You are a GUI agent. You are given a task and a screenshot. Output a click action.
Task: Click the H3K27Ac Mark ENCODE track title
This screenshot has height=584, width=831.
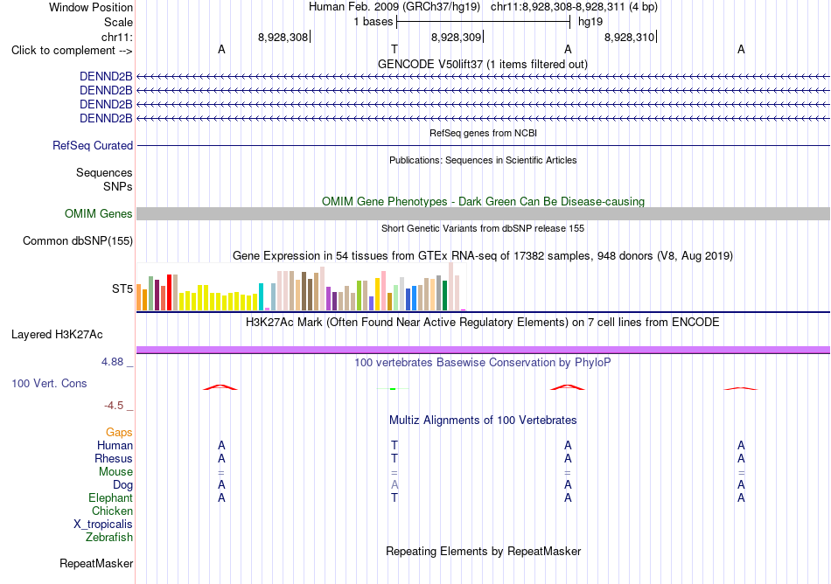point(483,323)
